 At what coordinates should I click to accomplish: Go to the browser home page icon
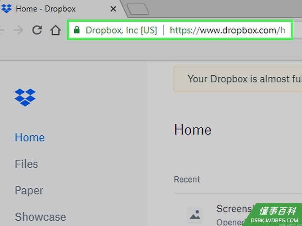56,30
